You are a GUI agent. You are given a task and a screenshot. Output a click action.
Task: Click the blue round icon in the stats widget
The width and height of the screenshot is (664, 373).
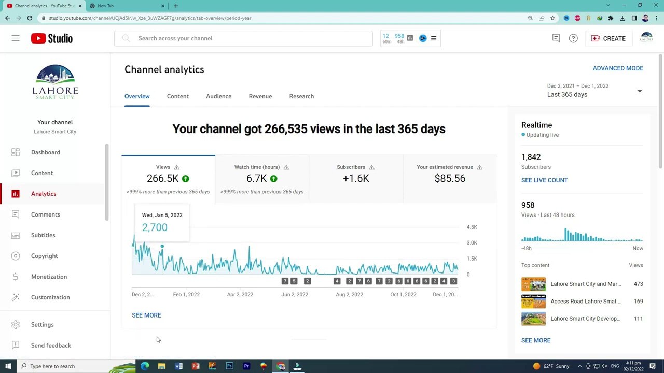pos(423,38)
